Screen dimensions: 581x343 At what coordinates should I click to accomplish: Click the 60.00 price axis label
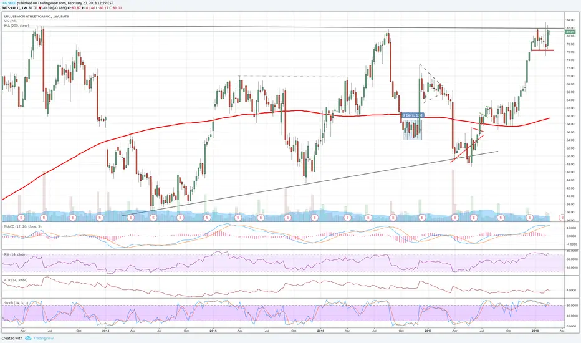[x=570, y=116]
